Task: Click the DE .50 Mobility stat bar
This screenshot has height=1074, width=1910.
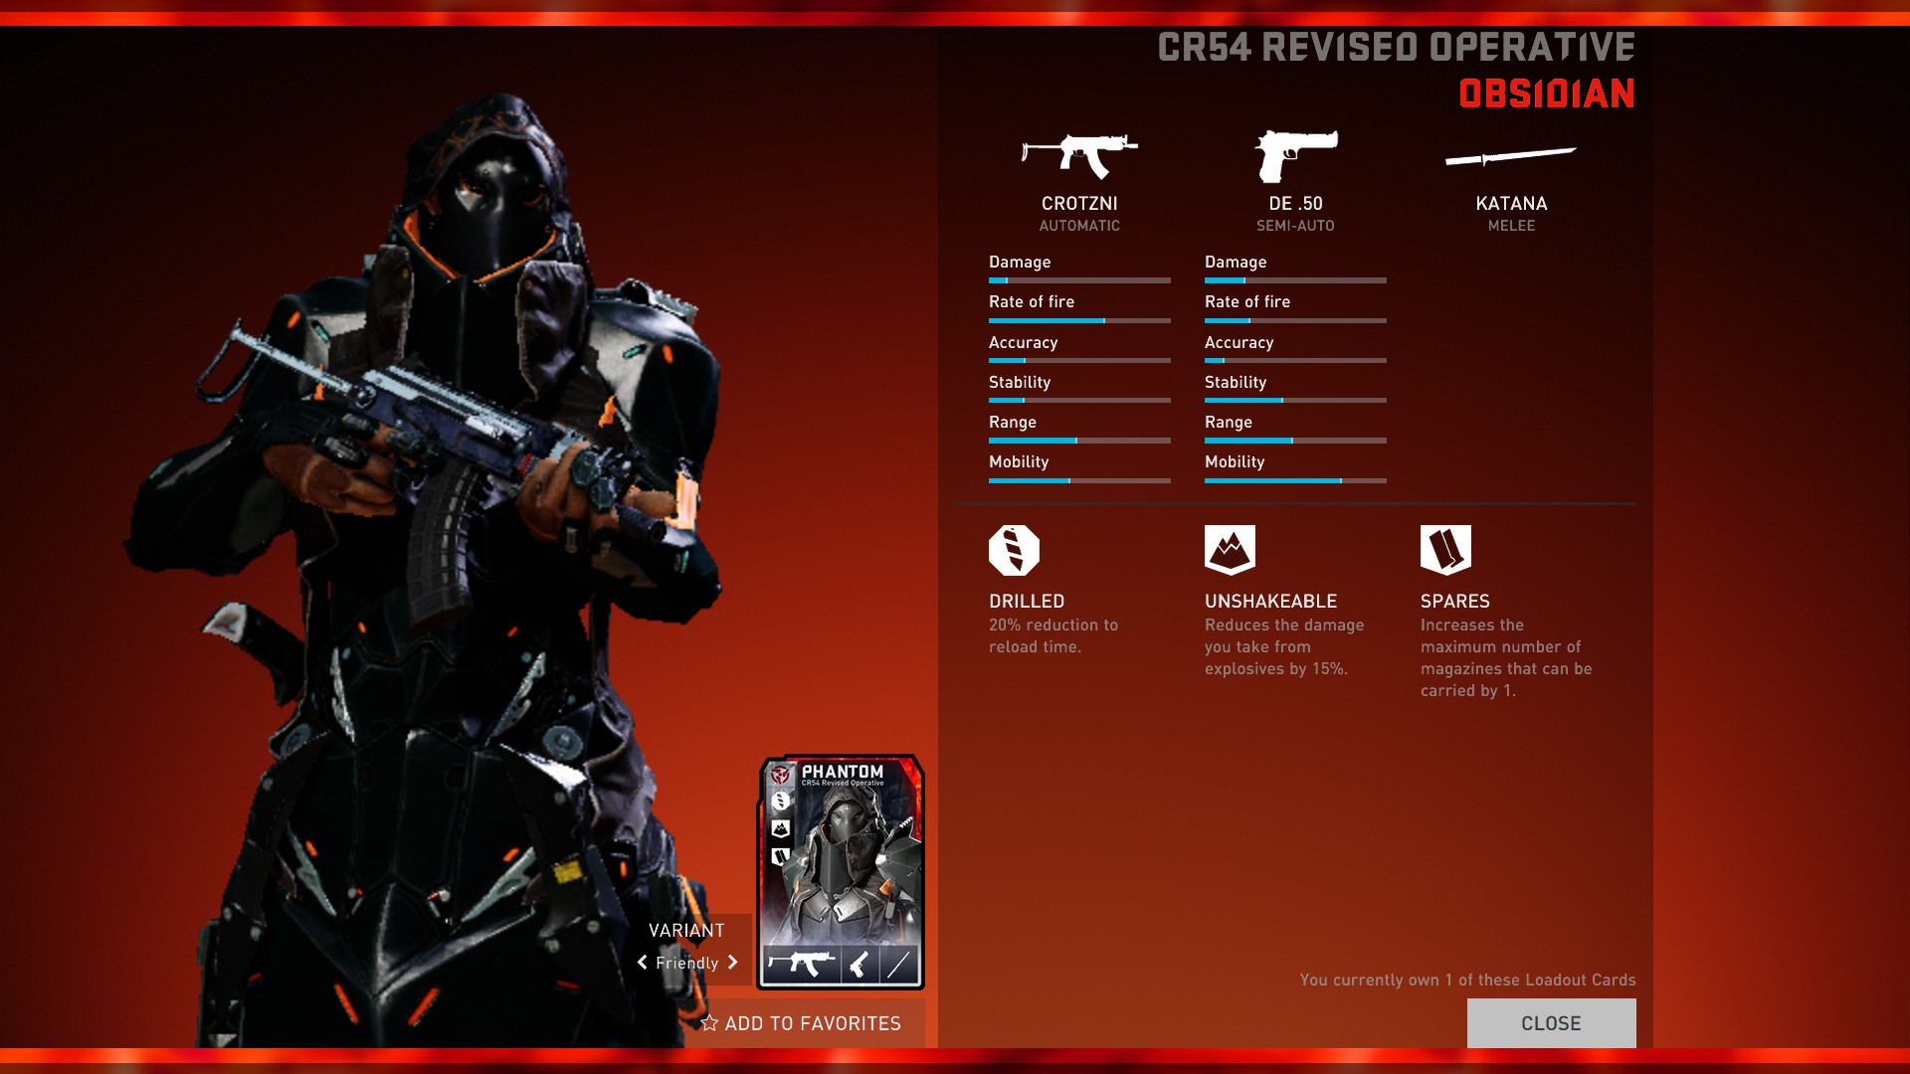Action: pyautogui.click(x=1294, y=480)
